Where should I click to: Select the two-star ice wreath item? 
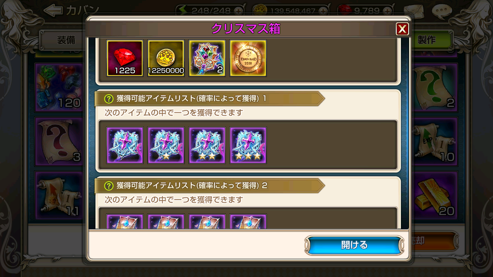tap(207, 145)
